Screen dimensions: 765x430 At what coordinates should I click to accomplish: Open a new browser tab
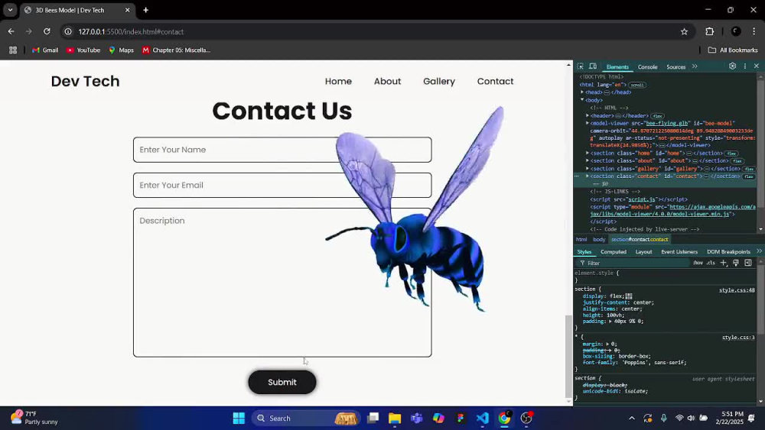pyautogui.click(x=145, y=10)
